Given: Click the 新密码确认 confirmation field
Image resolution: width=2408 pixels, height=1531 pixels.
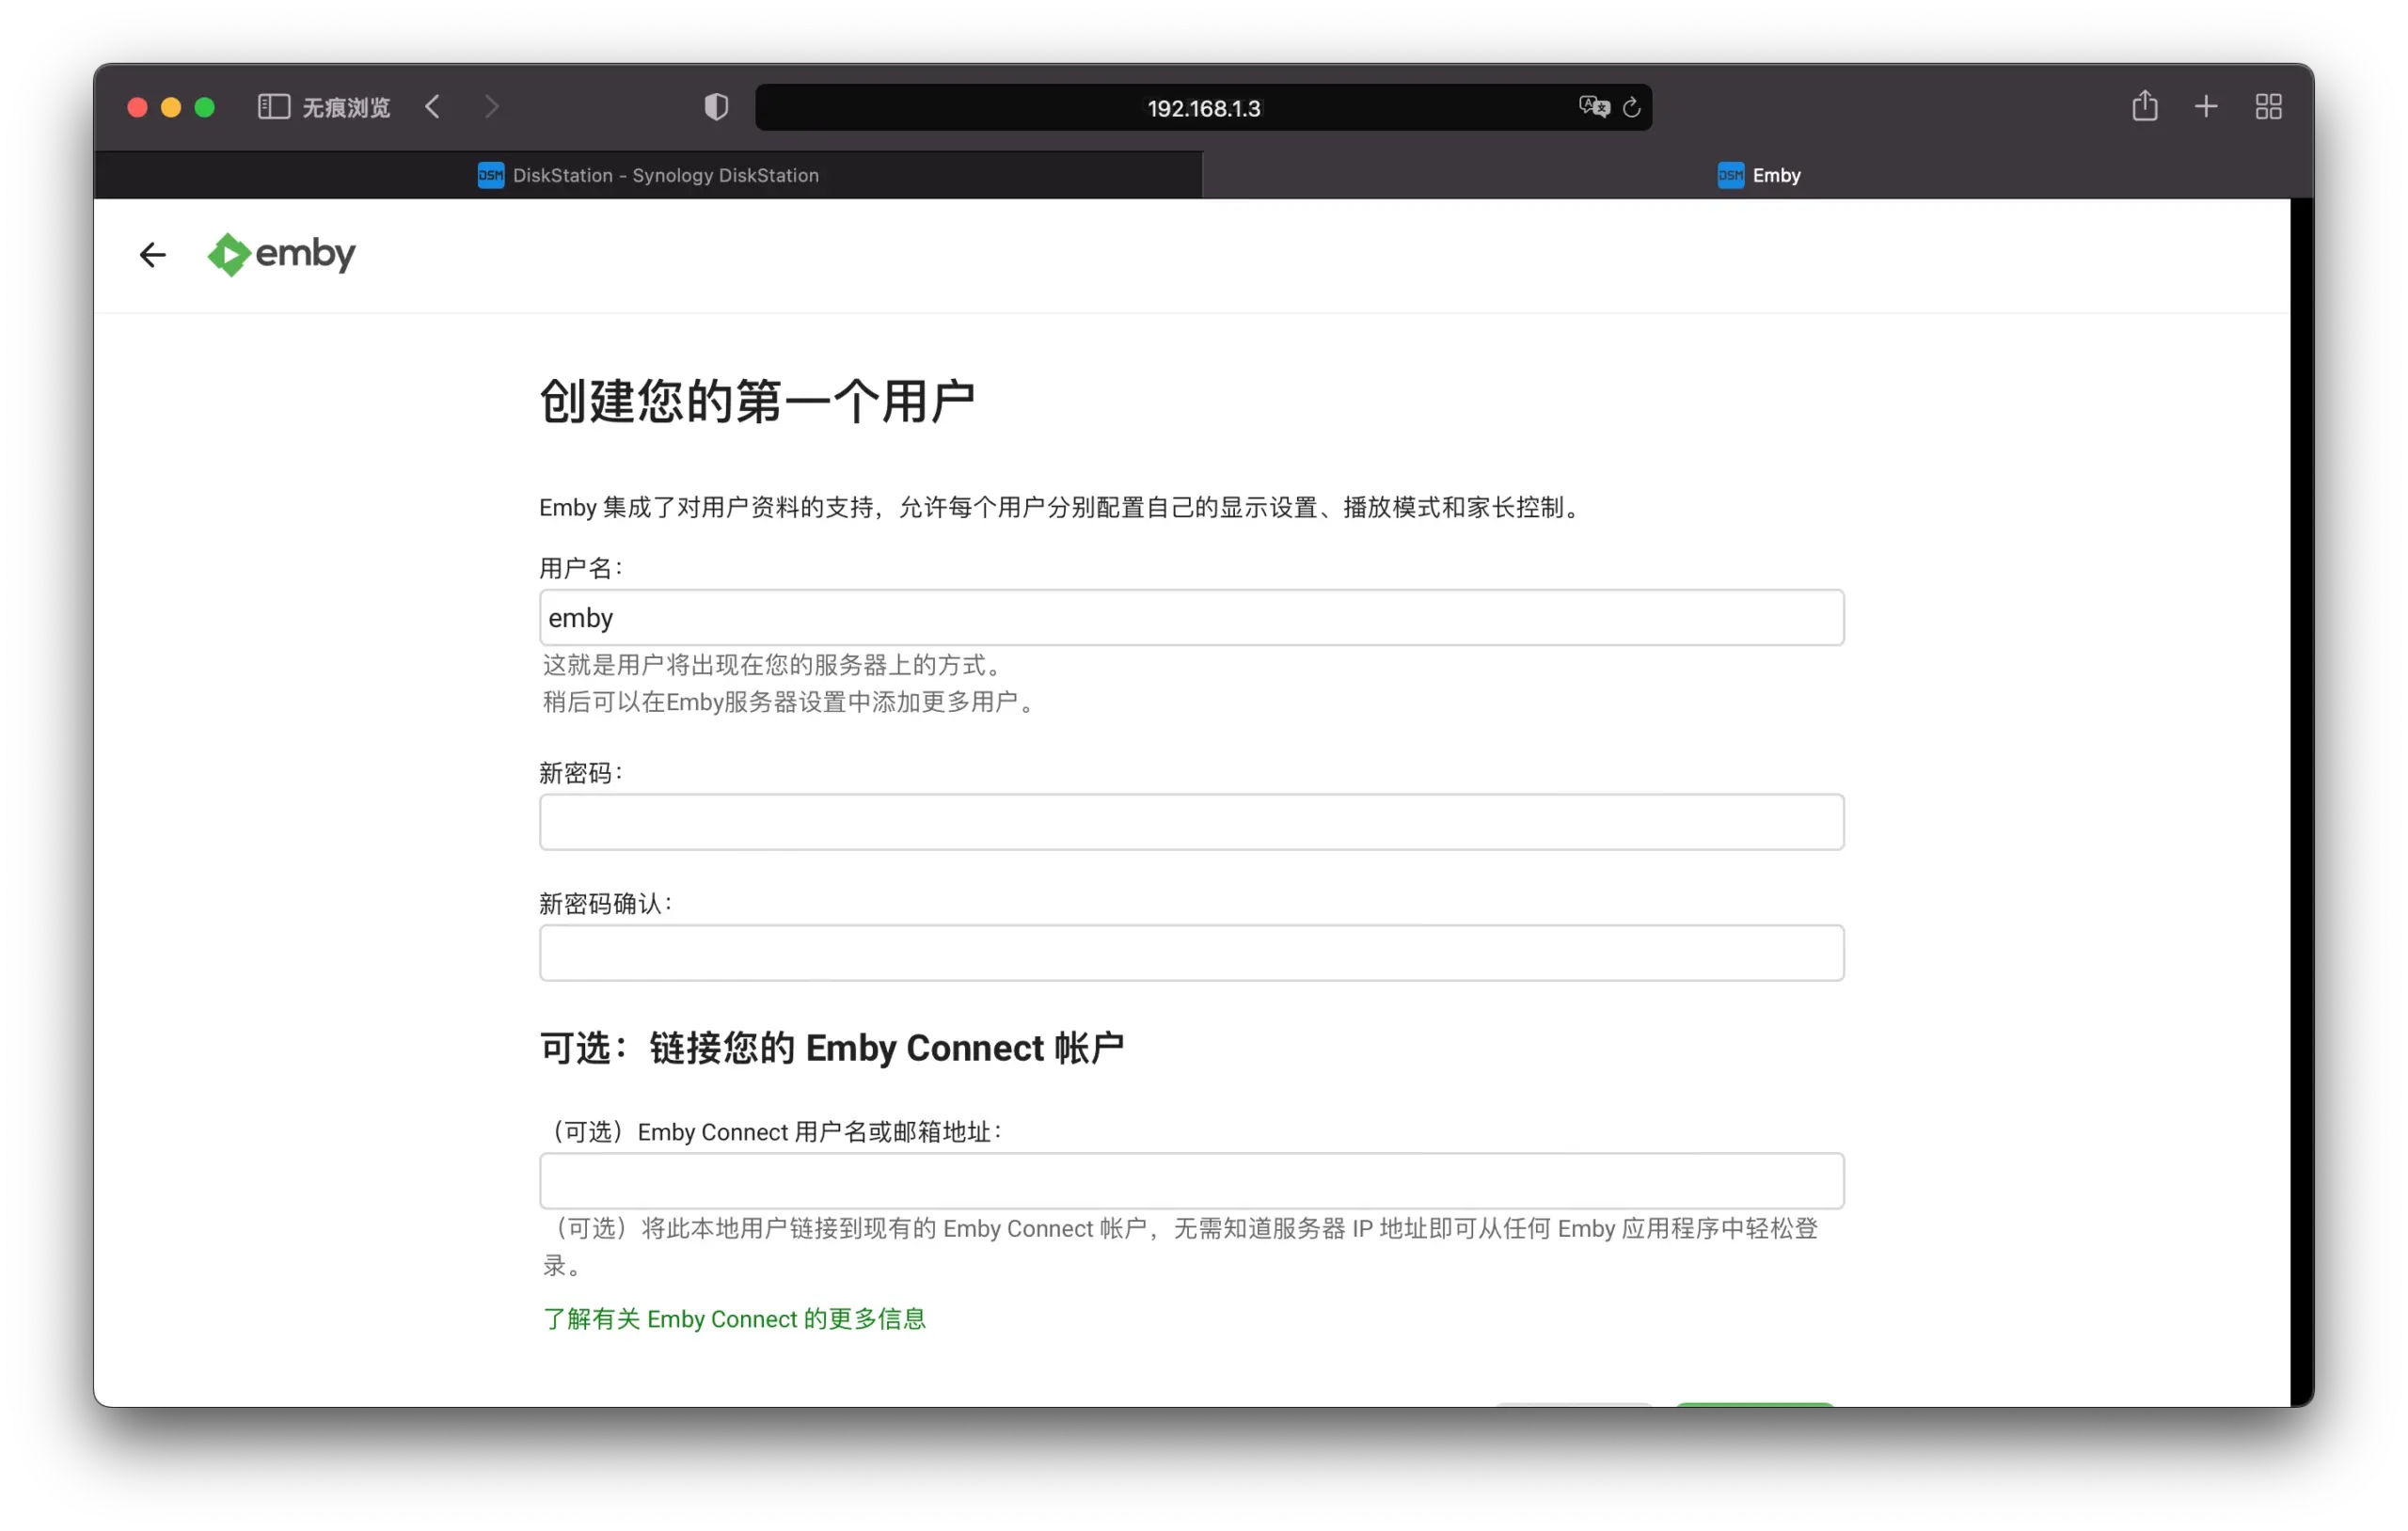Looking at the screenshot, I should point(1191,953).
